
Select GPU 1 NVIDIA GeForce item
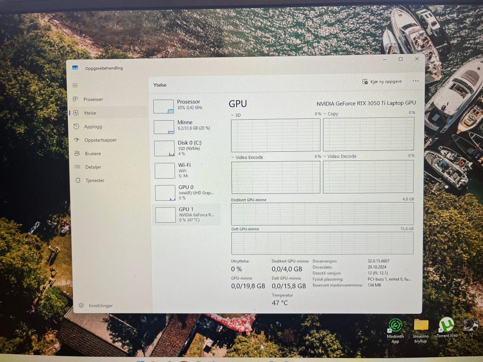[x=187, y=214]
